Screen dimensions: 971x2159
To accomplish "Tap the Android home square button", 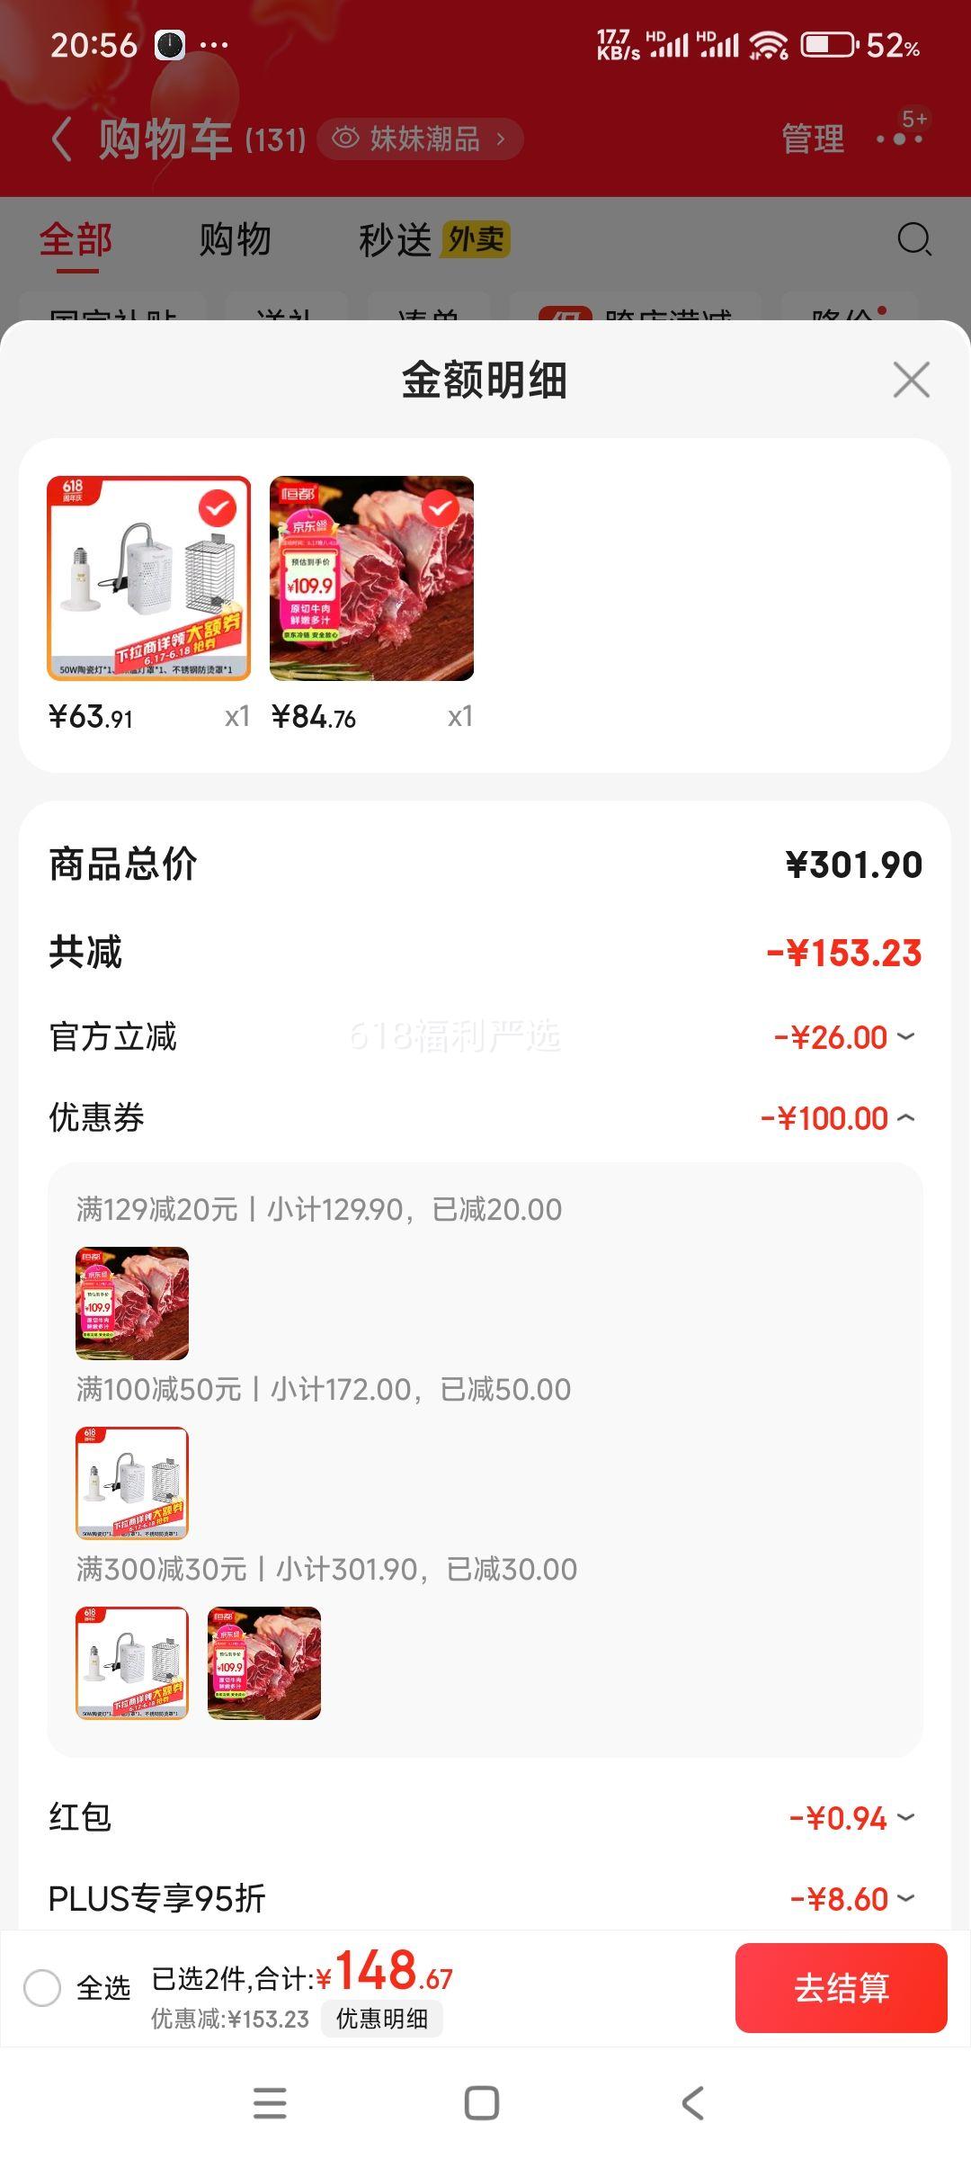I will pos(482,2103).
